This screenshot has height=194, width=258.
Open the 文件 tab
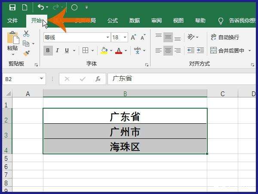pos(12,21)
